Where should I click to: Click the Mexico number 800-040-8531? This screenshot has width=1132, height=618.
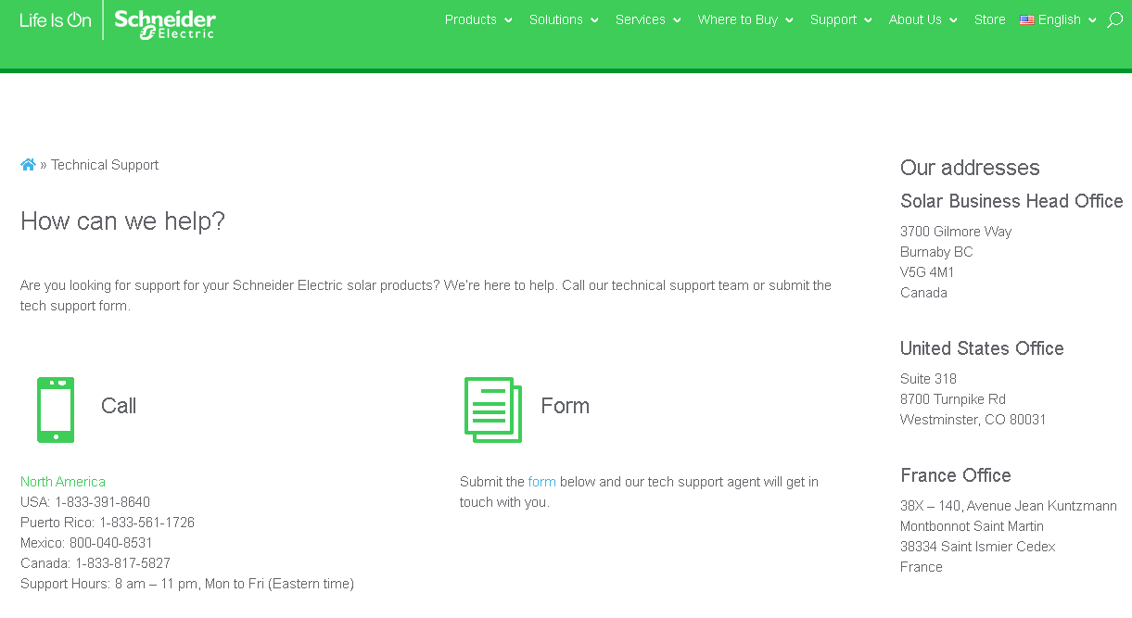coord(111,543)
